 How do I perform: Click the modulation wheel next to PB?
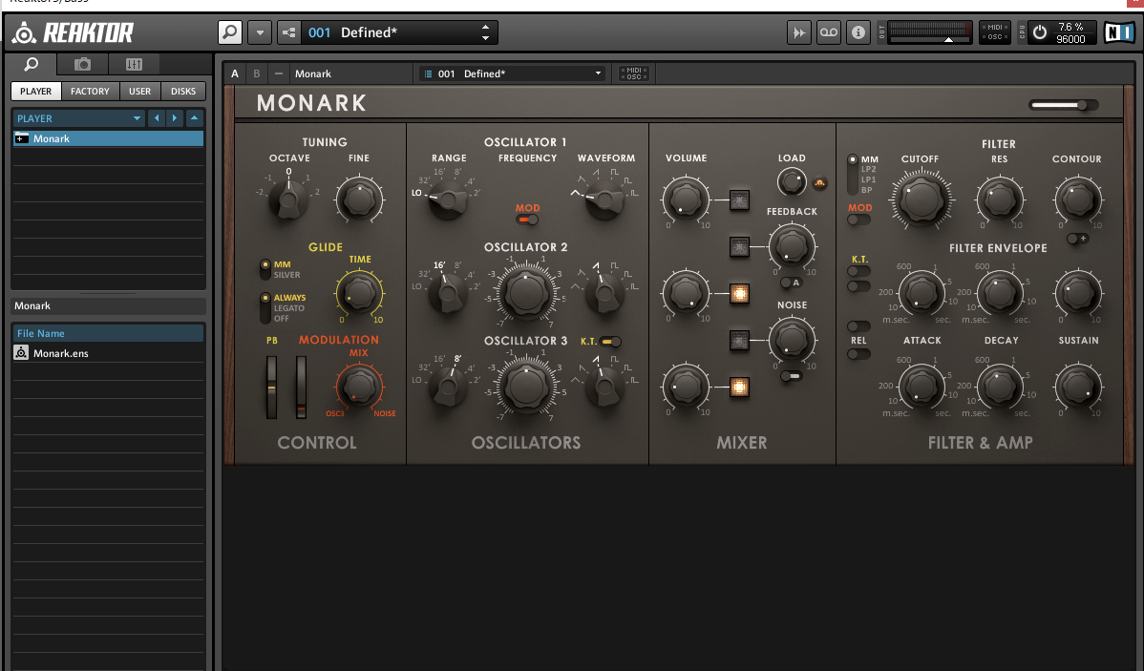click(301, 388)
